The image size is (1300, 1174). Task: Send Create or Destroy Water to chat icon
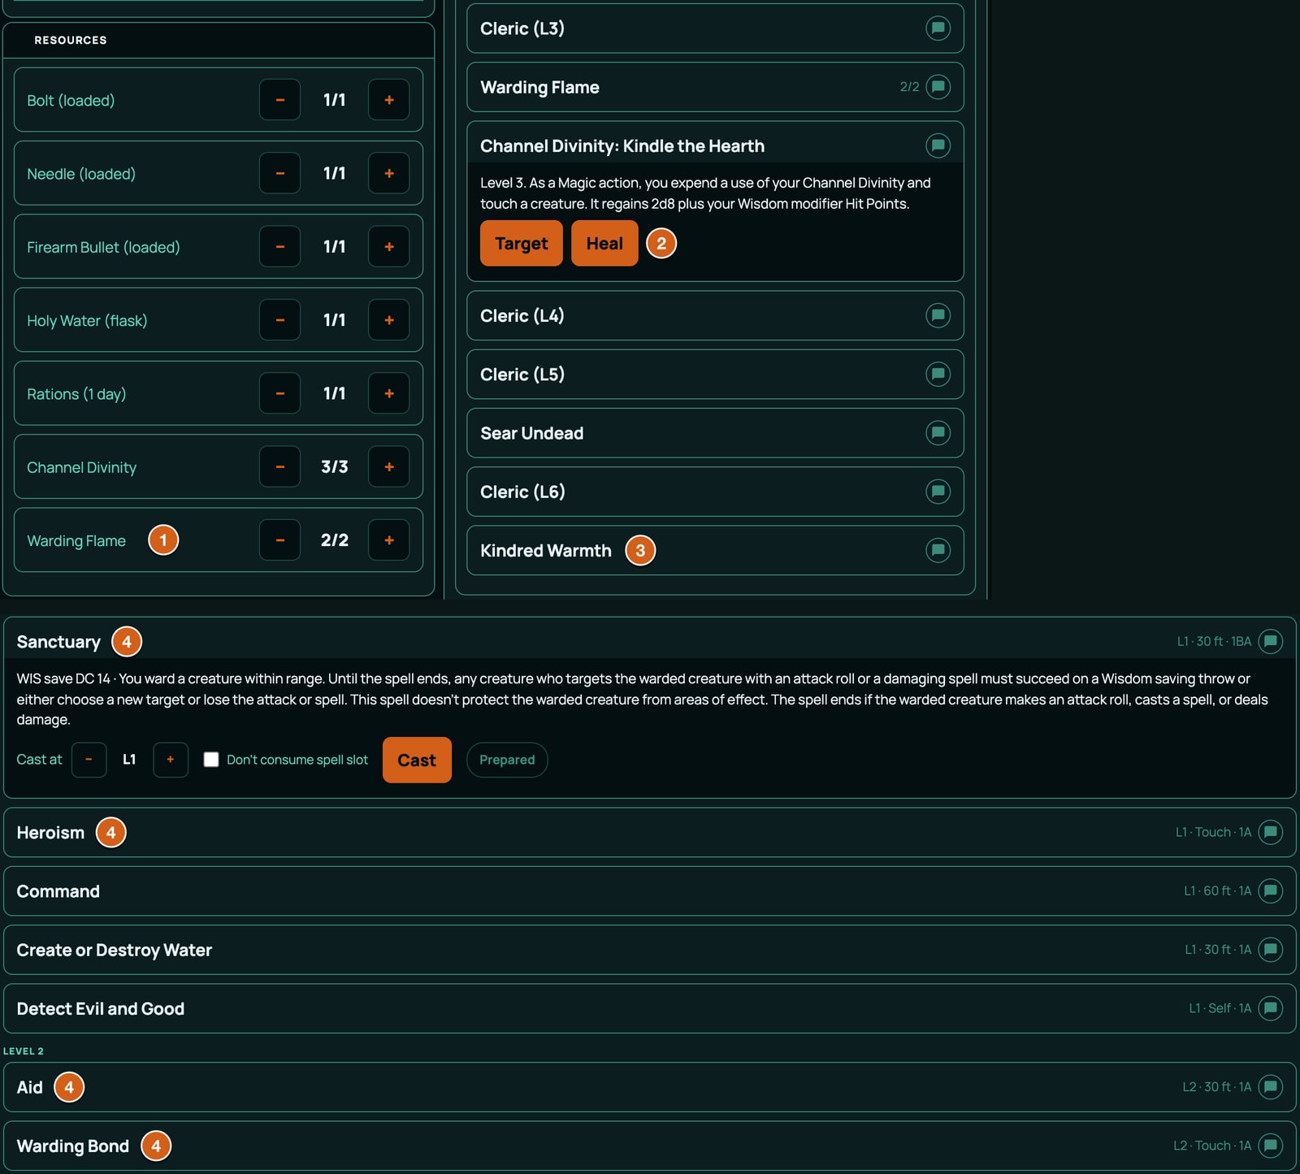(x=1270, y=949)
